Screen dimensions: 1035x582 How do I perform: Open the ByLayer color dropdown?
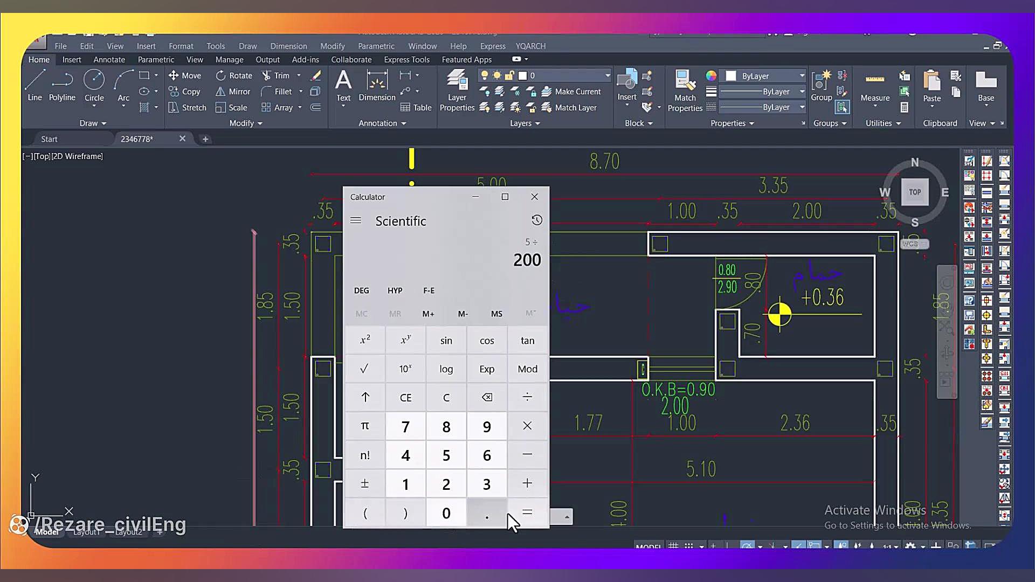802,76
